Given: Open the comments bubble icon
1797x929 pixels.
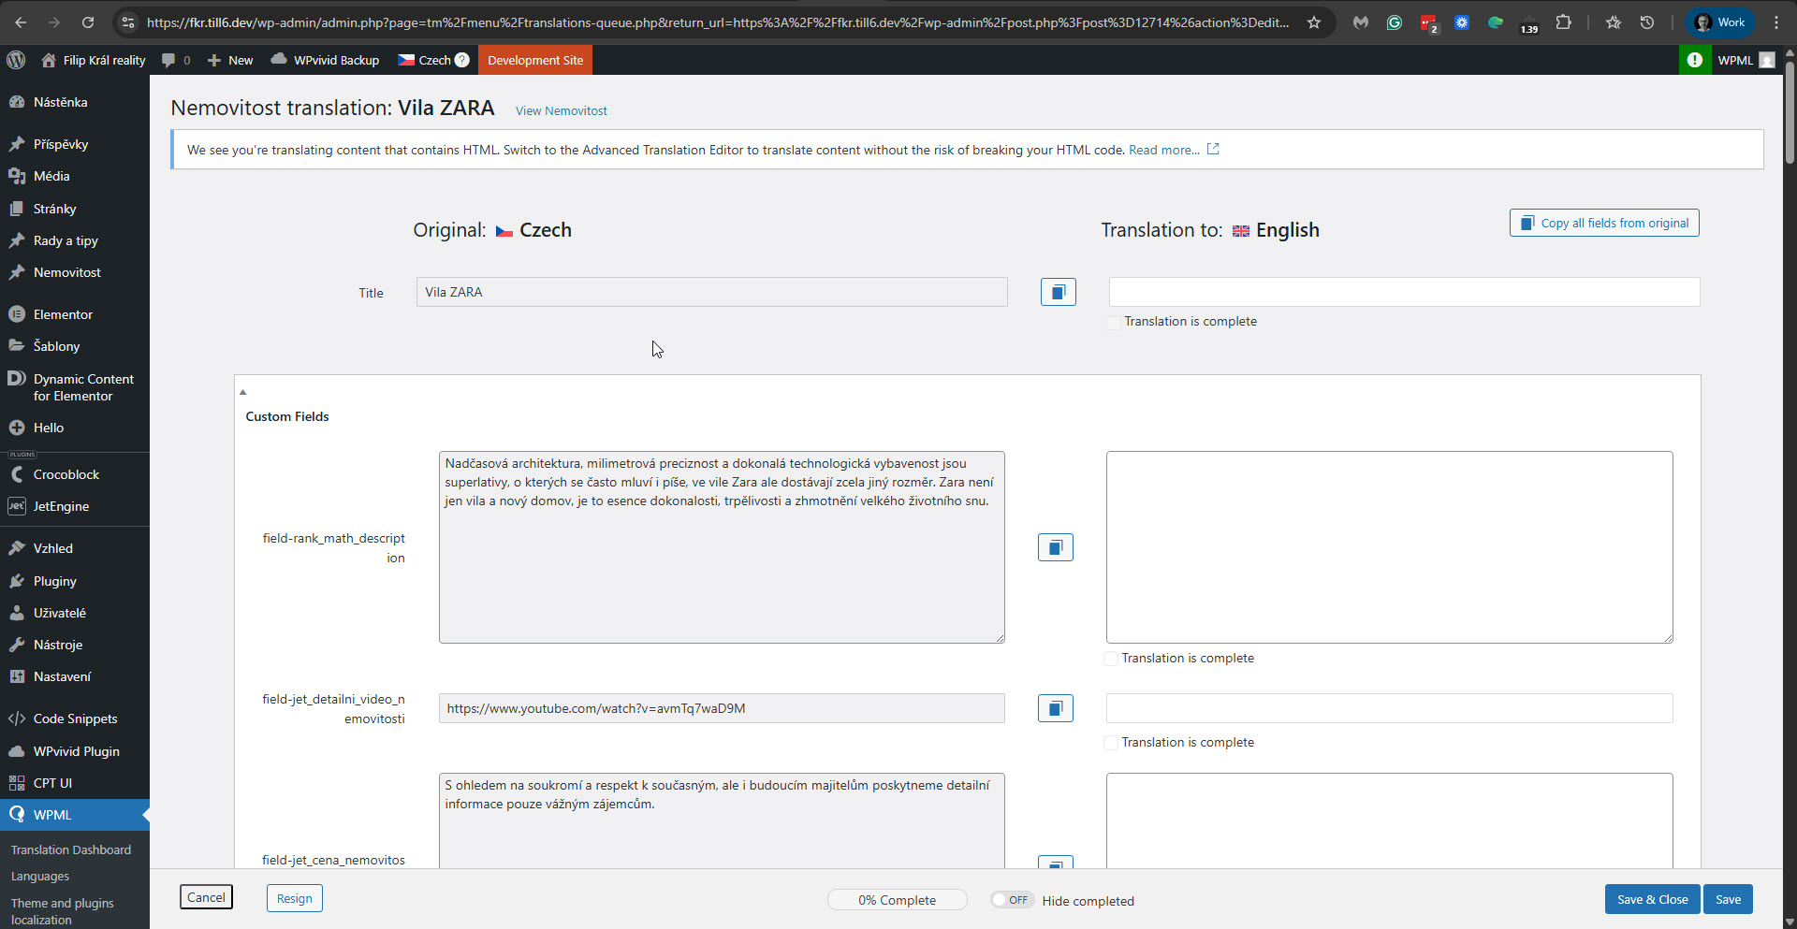Looking at the screenshot, I should click(168, 60).
